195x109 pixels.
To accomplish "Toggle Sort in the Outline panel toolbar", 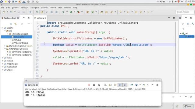I will pyautogui.click(x=193, y=24).
